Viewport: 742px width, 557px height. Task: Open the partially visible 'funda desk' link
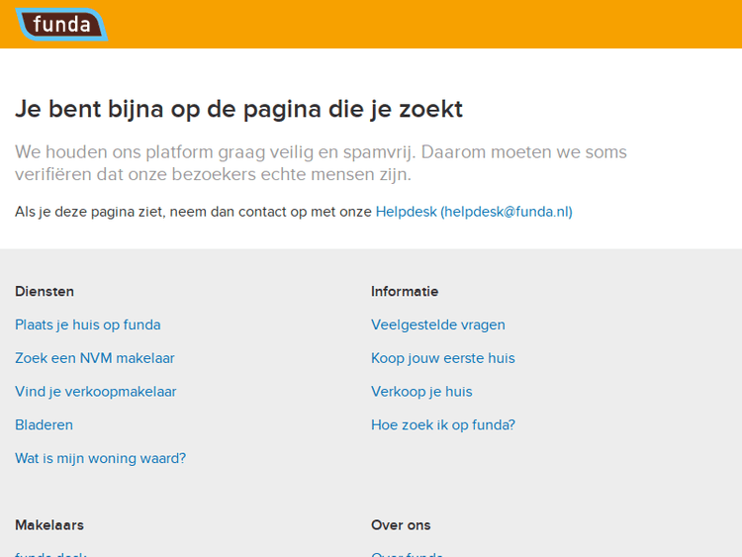click(x=50, y=554)
